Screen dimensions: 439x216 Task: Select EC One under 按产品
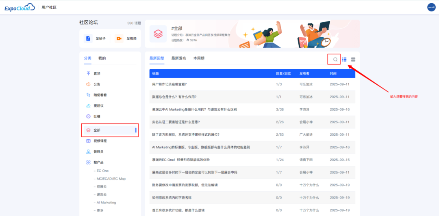[x=102, y=171]
